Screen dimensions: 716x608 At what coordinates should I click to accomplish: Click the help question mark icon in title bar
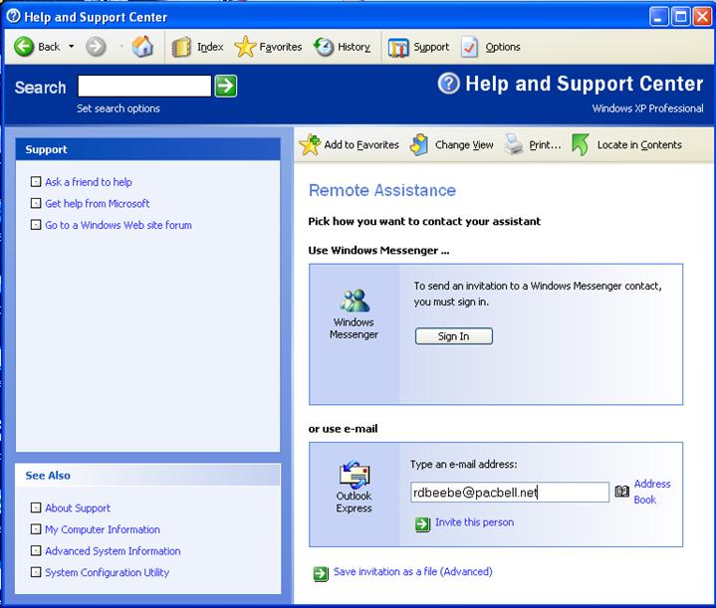[14, 17]
